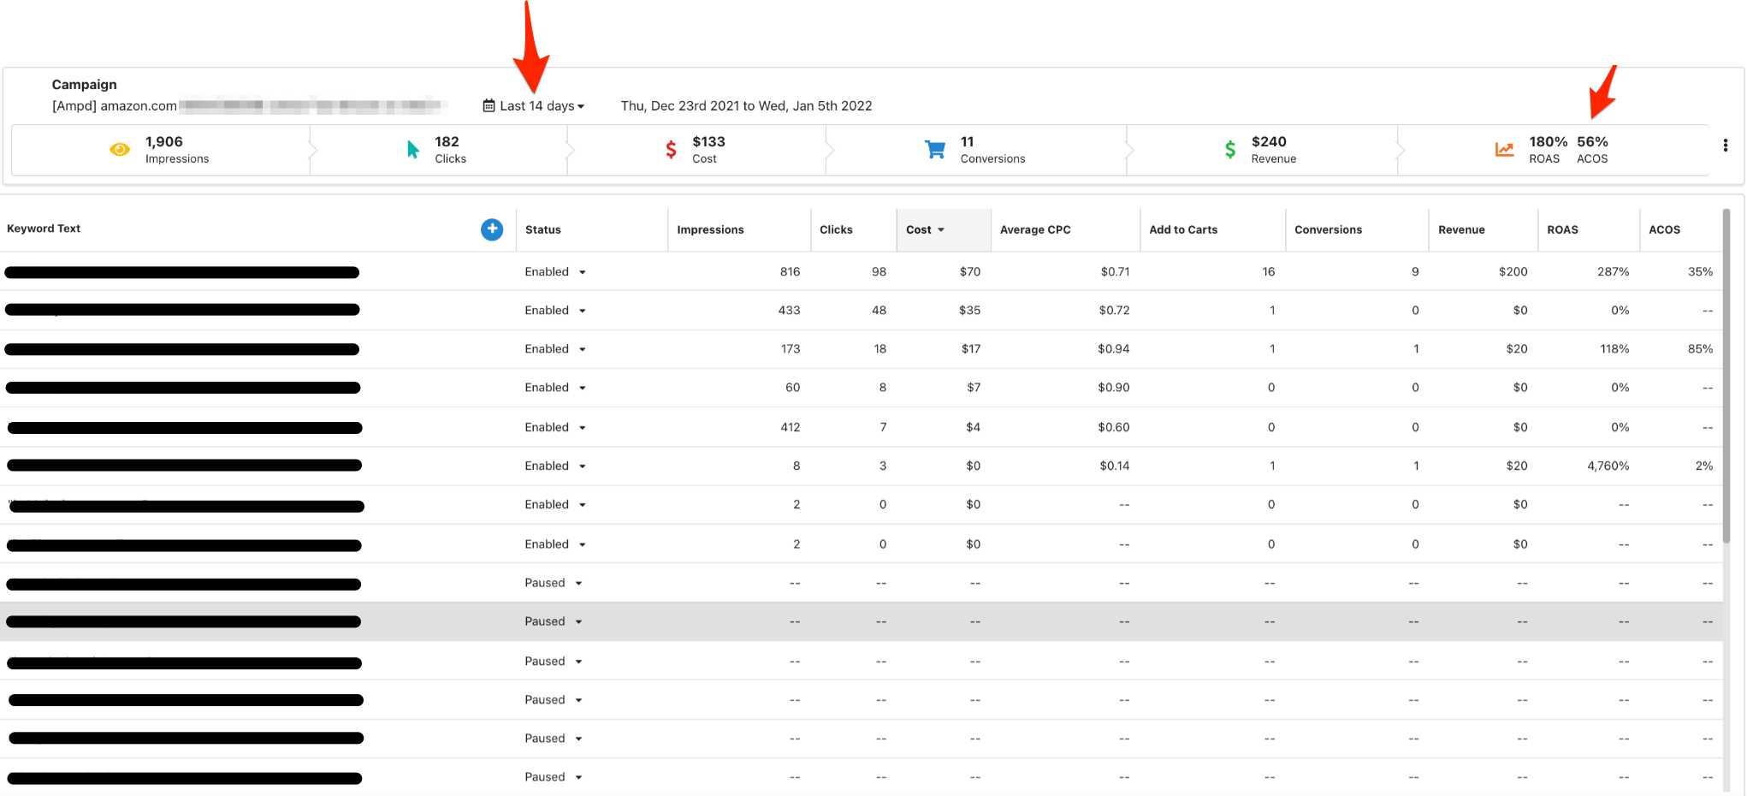Click the Campaign heading label
Screen dimensions: 1747x796
[84, 84]
